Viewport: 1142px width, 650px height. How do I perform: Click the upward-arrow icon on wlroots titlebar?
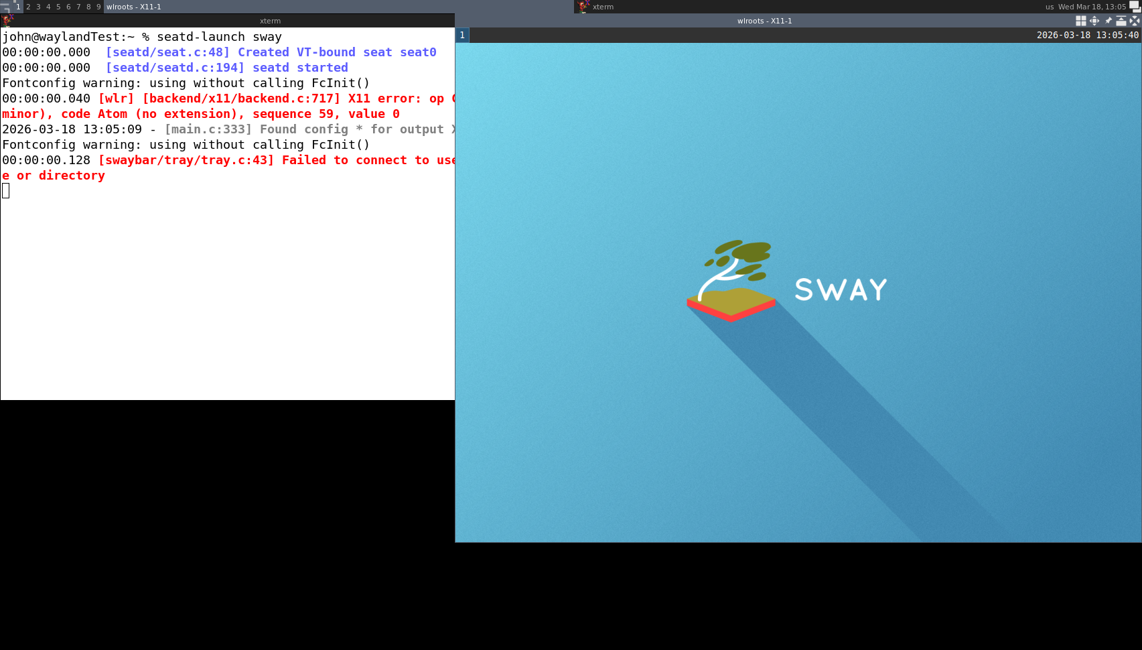(1121, 21)
